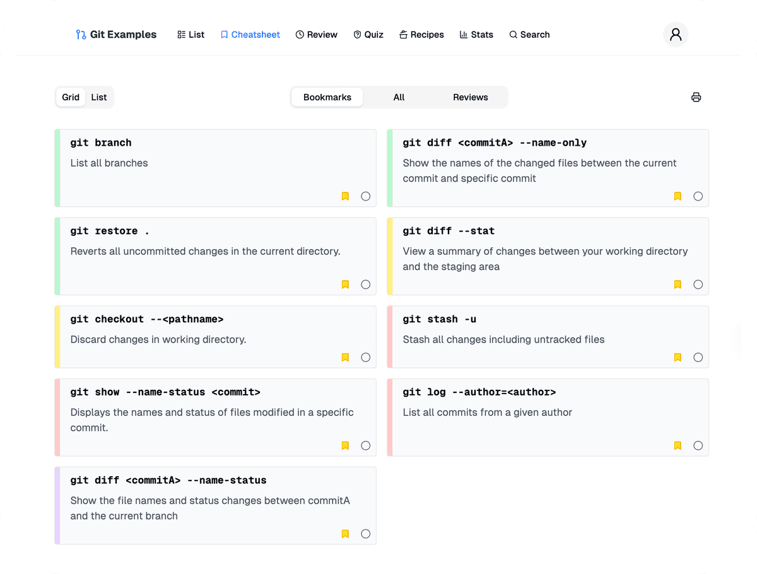
Task: Select the Grid view layout
Action: (71, 97)
